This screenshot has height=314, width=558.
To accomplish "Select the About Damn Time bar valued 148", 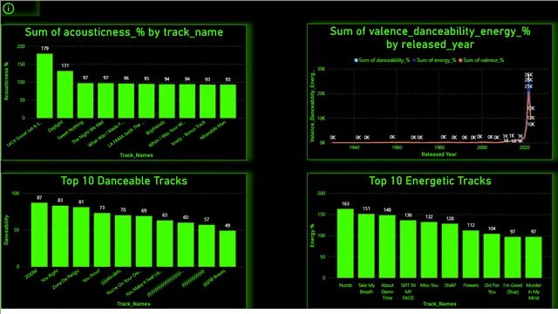I will click(387, 246).
